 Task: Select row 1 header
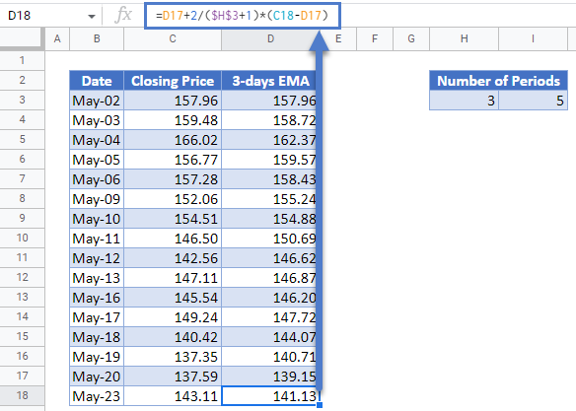(23, 60)
